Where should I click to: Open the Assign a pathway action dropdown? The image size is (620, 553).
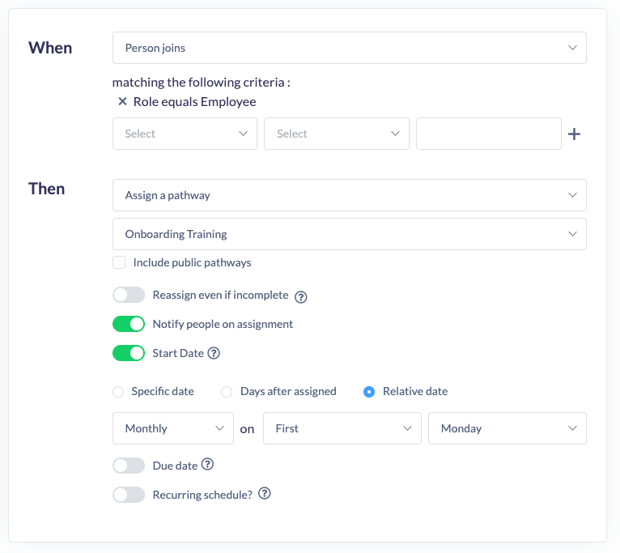349,195
